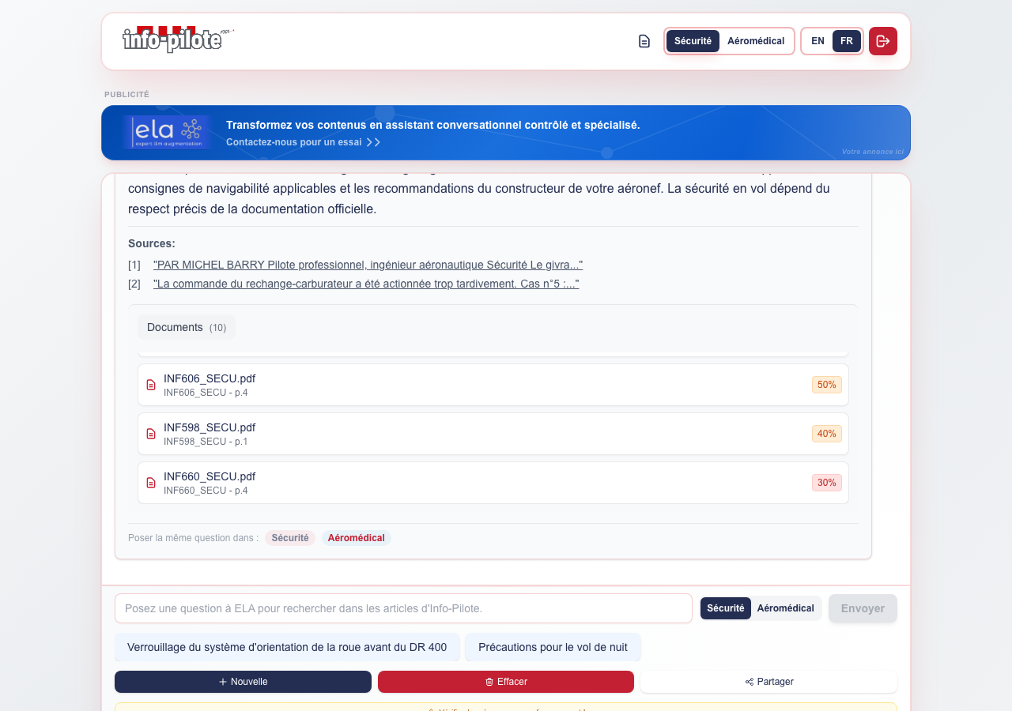
Task: Toggle the header section to Aéromédical
Action: pyautogui.click(x=755, y=40)
